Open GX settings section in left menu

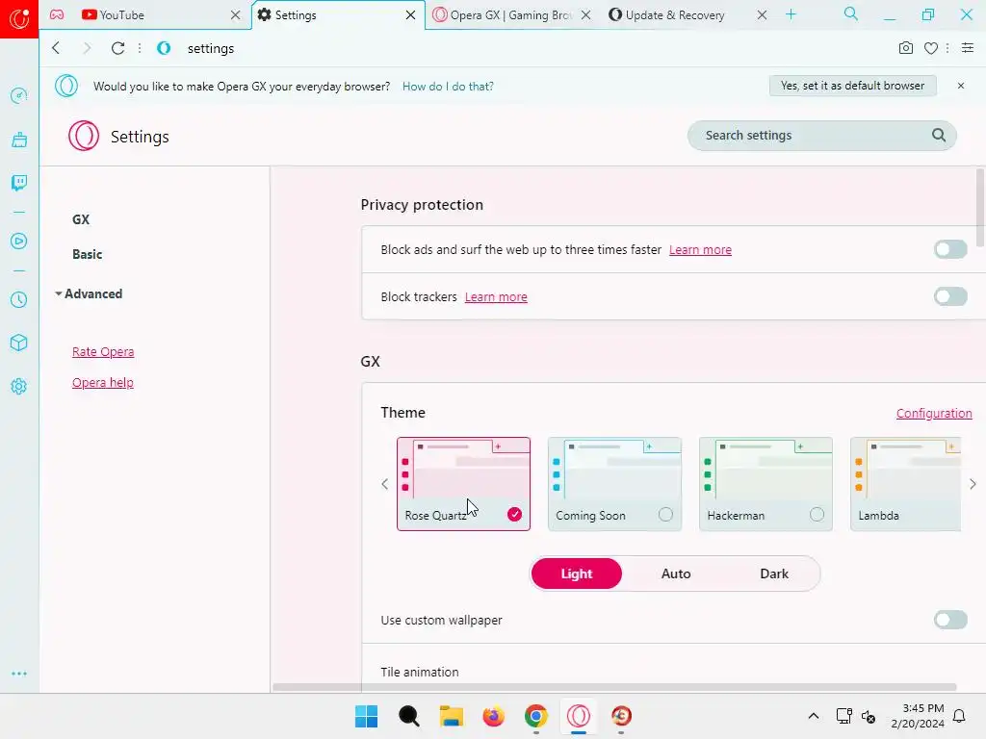81,219
